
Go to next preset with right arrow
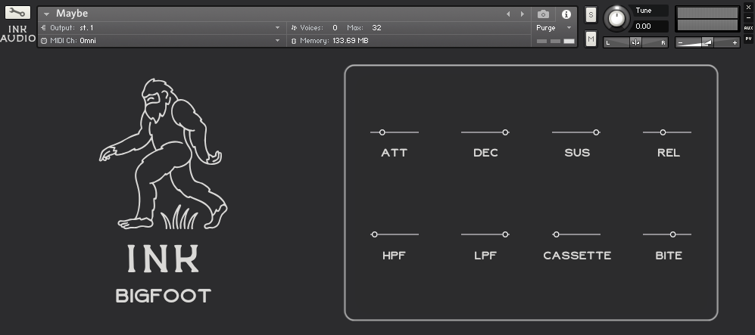522,14
